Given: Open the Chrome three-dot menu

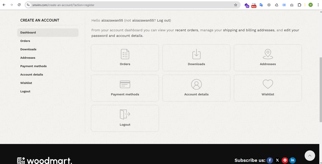Looking at the screenshot, I should (x=318, y=5).
